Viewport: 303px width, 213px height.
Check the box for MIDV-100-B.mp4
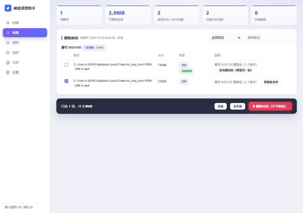coord(66,65)
